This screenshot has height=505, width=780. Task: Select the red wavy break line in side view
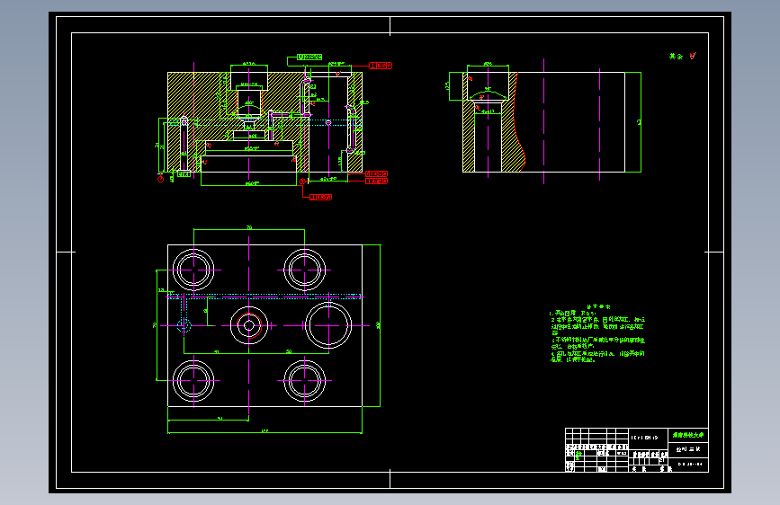click(518, 122)
